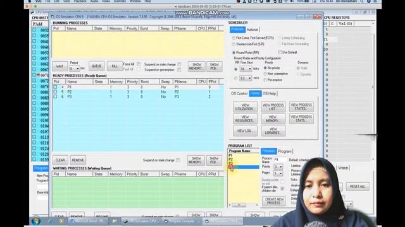Click VIEW PROCESS LIST button
Image resolution: width=405 pixels, height=227 pixels.
click(x=273, y=107)
